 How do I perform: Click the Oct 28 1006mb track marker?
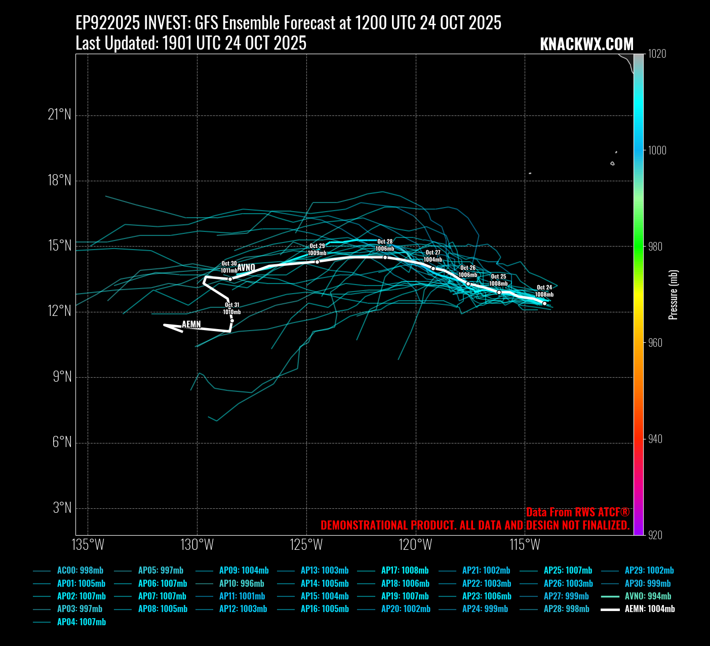(385, 257)
